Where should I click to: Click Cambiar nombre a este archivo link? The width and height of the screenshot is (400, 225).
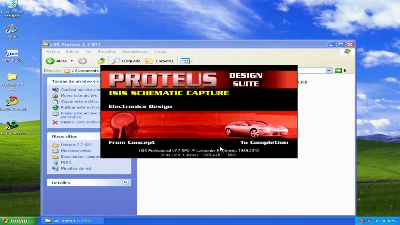pos(81,90)
